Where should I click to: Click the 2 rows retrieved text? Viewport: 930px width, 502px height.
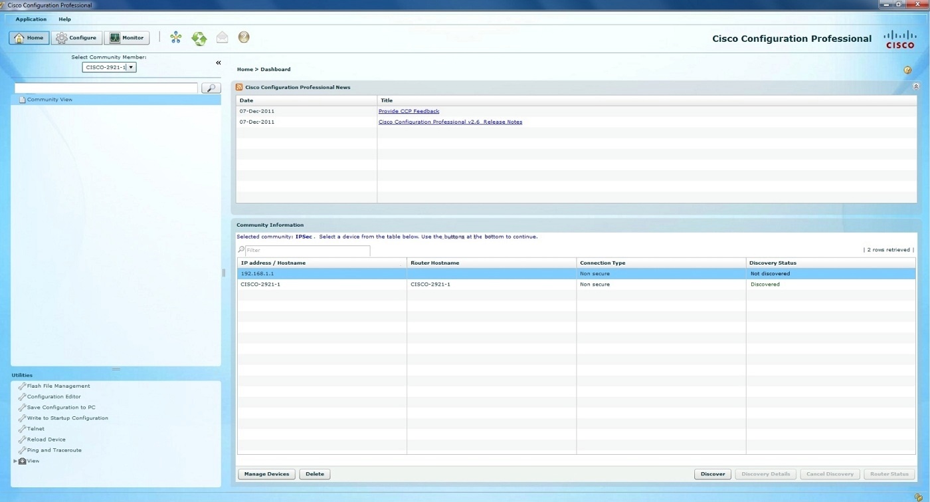click(889, 250)
